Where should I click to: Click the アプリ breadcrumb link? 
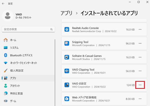click(x=67, y=13)
